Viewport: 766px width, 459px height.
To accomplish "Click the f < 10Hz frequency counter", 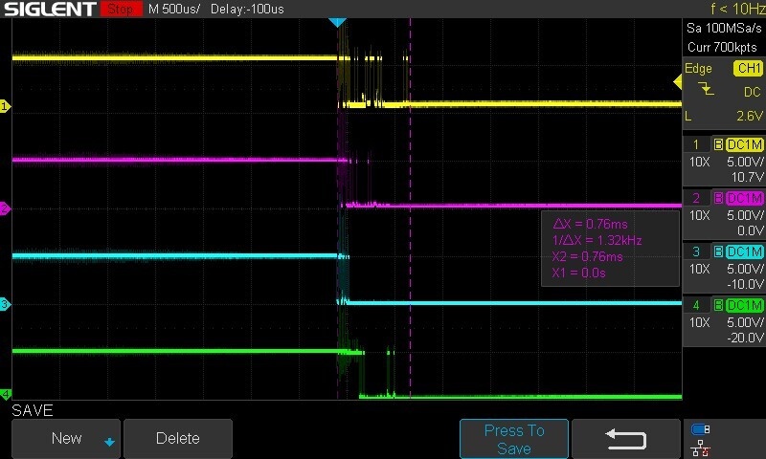I will [736, 9].
